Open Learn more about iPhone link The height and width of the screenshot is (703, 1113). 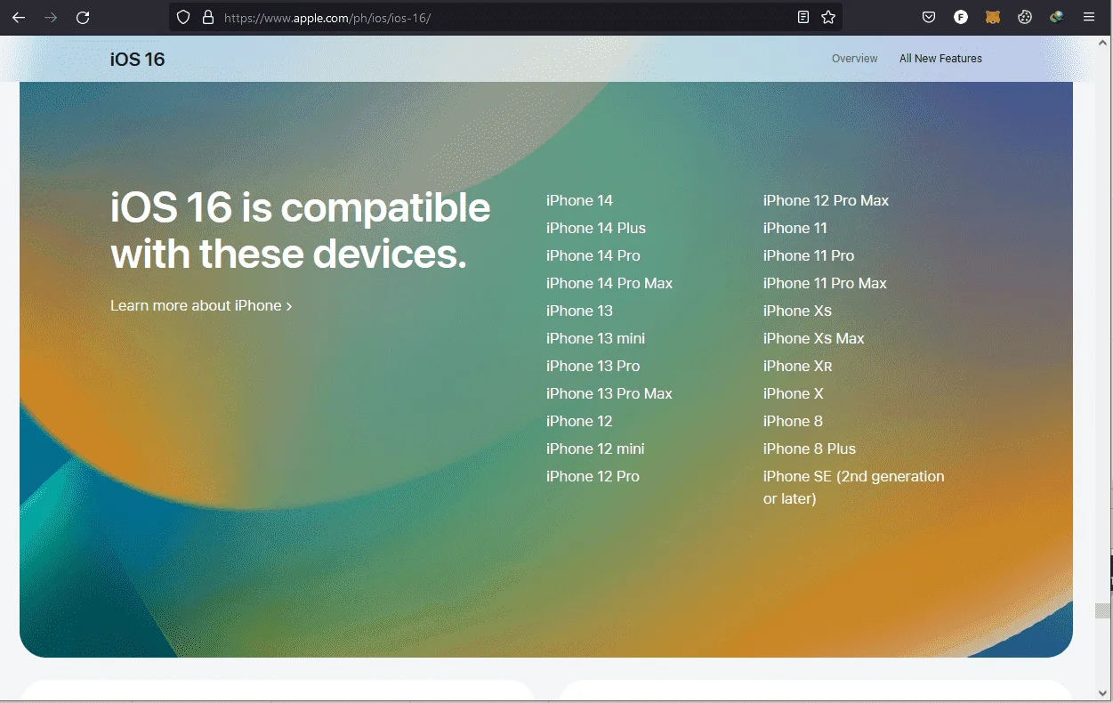201,305
